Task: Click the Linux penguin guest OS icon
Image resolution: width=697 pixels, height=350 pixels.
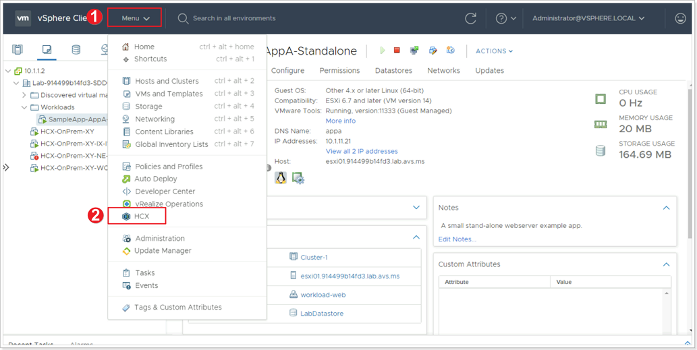Action: pos(281,178)
